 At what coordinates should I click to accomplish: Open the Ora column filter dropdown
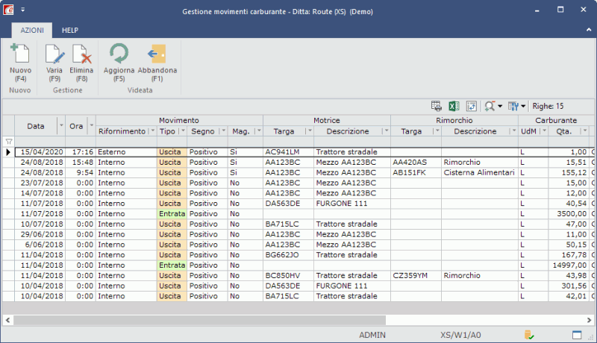pos(91,125)
